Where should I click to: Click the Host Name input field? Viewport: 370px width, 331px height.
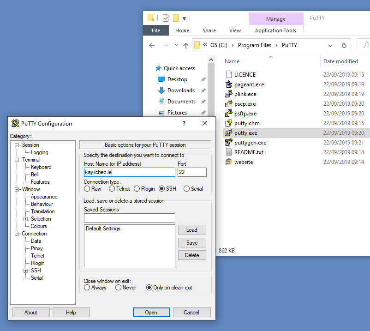(130, 172)
